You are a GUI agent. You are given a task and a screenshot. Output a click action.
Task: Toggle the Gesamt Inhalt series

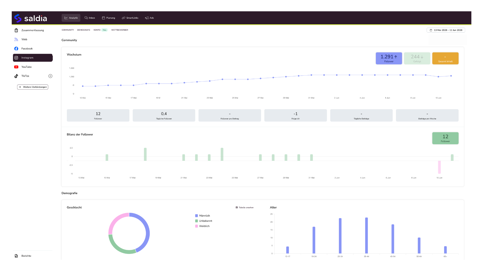(x=445, y=58)
